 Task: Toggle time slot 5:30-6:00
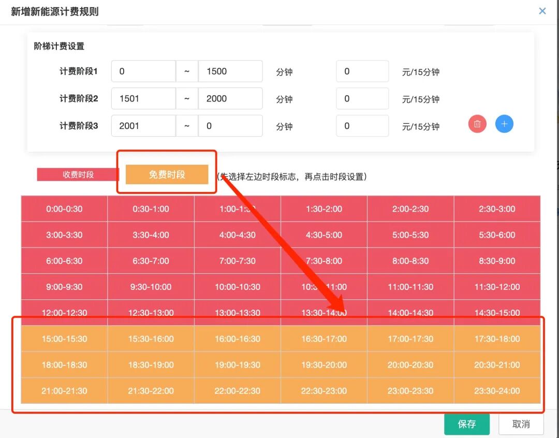click(497, 235)
